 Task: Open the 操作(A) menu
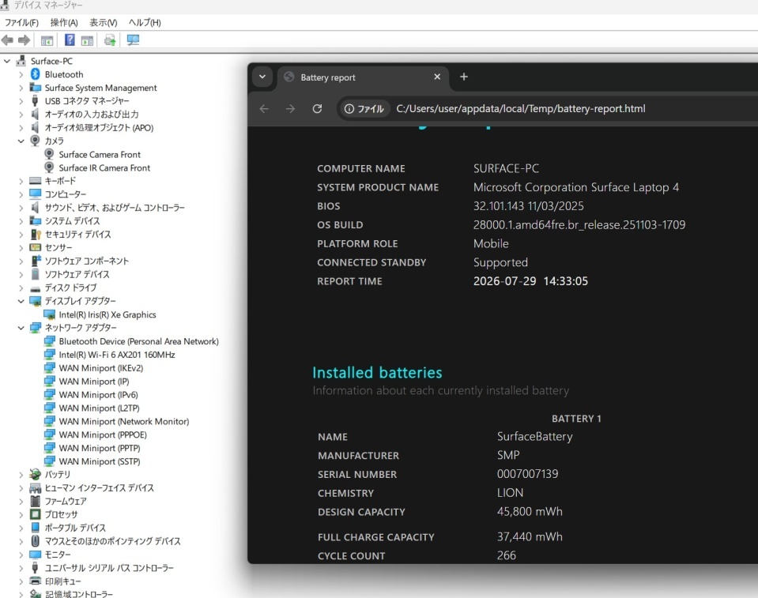(64, 22)
